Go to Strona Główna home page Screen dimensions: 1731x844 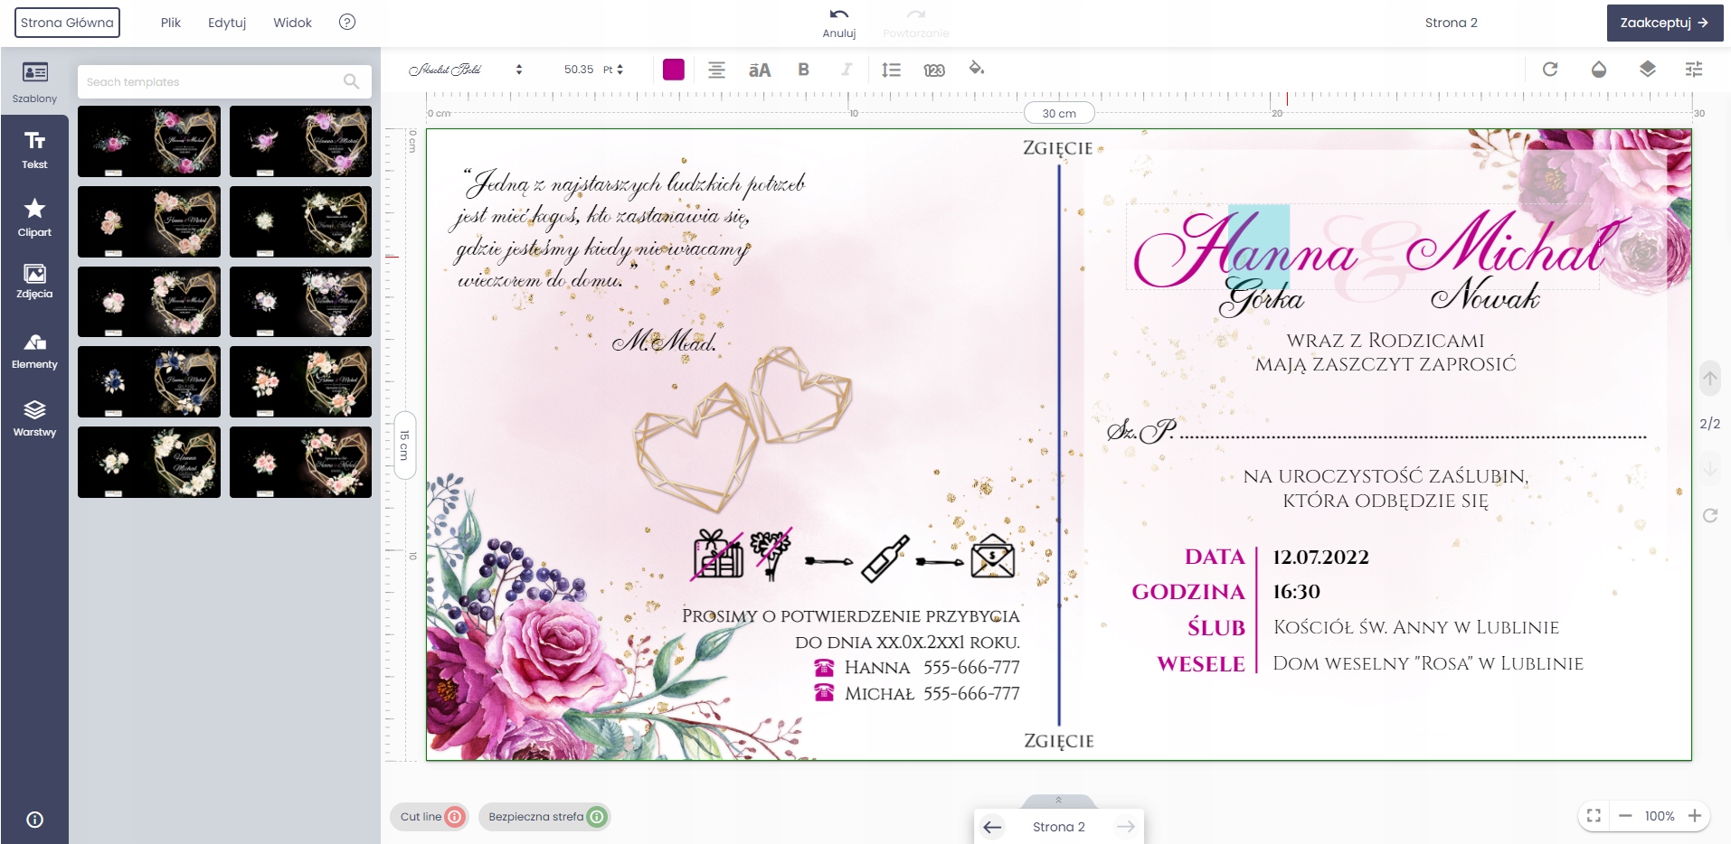[x=67, y=23]
